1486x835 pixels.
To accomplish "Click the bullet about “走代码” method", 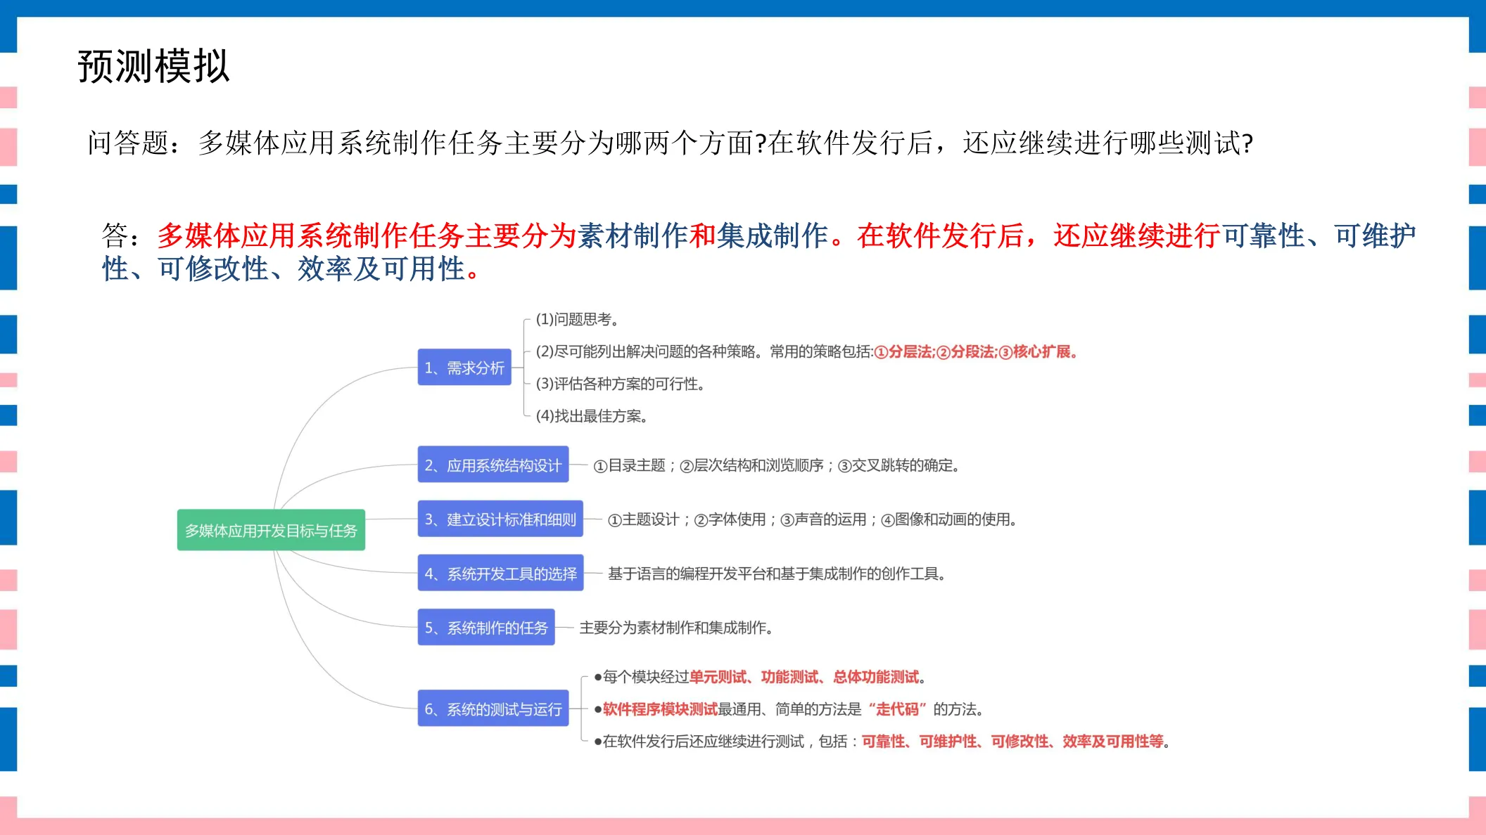I will point(789,709).
